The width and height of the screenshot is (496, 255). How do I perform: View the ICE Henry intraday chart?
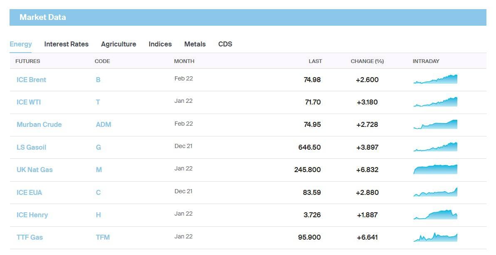tap(435, 215)
